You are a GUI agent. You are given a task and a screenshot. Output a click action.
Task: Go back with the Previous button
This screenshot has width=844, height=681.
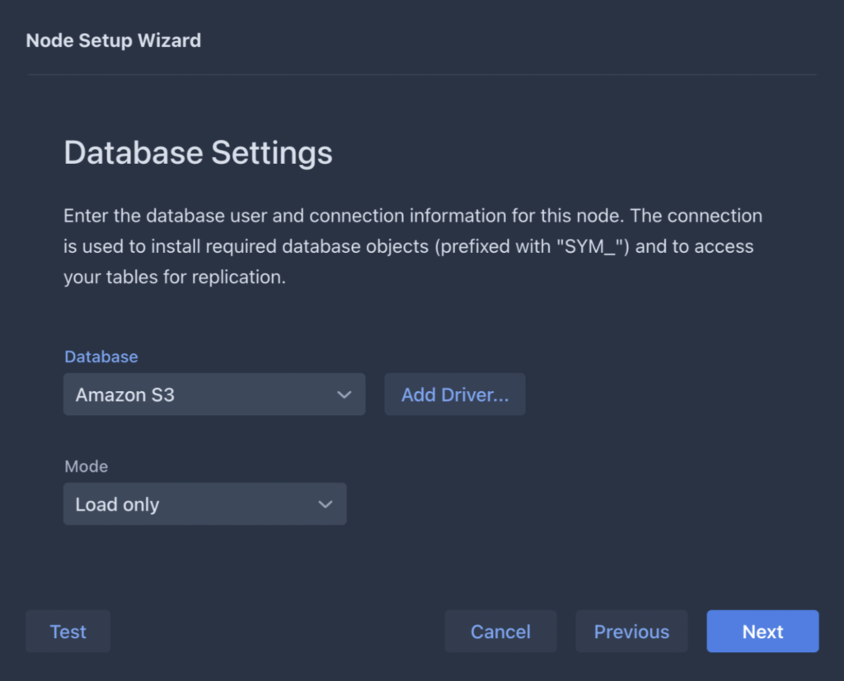point(631,631)
